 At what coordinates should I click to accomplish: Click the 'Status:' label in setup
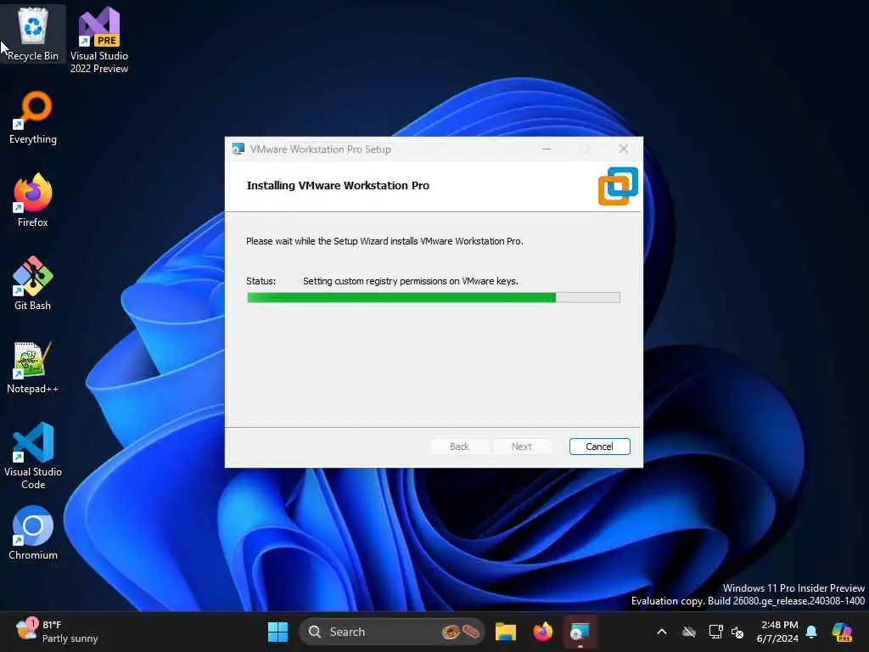[x=261, y=281]
